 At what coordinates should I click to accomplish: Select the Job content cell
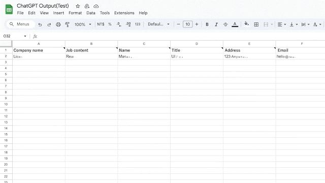pyautogui.click(x=91, y=50)
